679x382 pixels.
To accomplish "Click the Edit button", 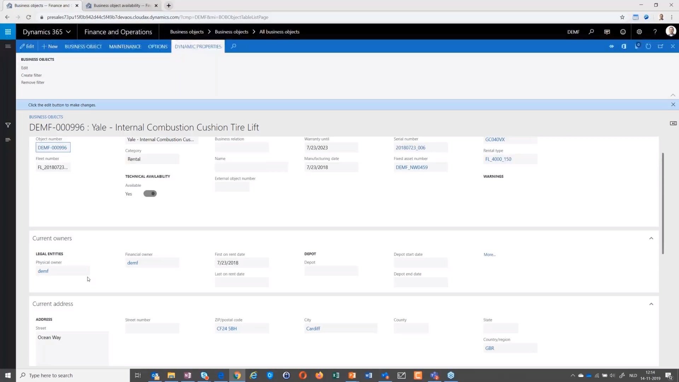I will (x=27, y=46).
